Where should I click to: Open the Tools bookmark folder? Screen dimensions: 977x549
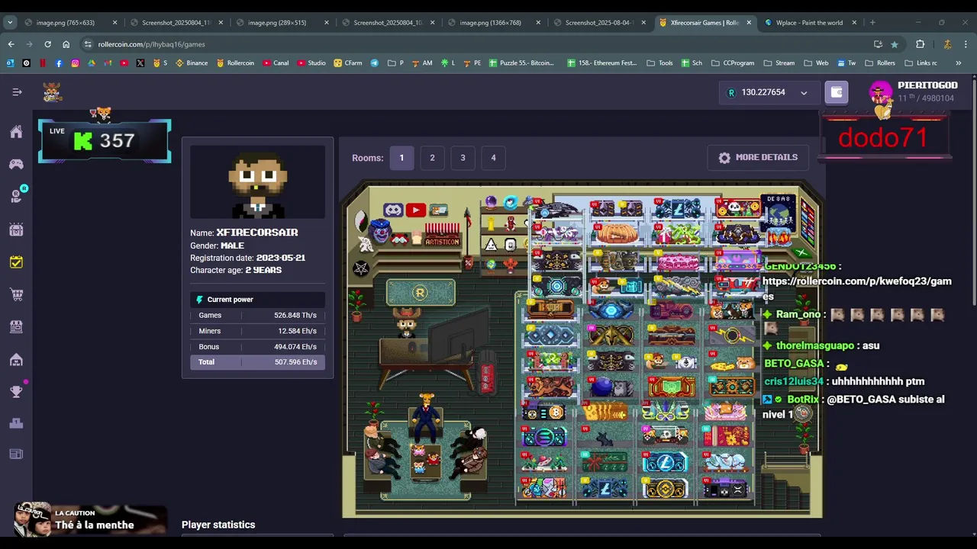(x=660, y=63)
